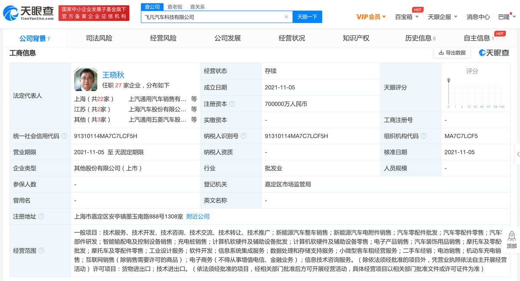Click the 成立日期 value 2021-11-05
Image resolution: width=520 pixels, height=281 pixels.
(280, 87)
